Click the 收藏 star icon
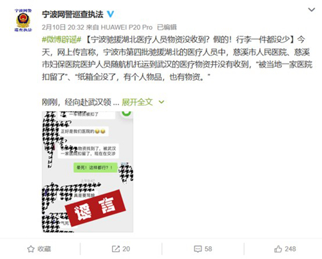 pyautogui.click(x=31, y=249)
